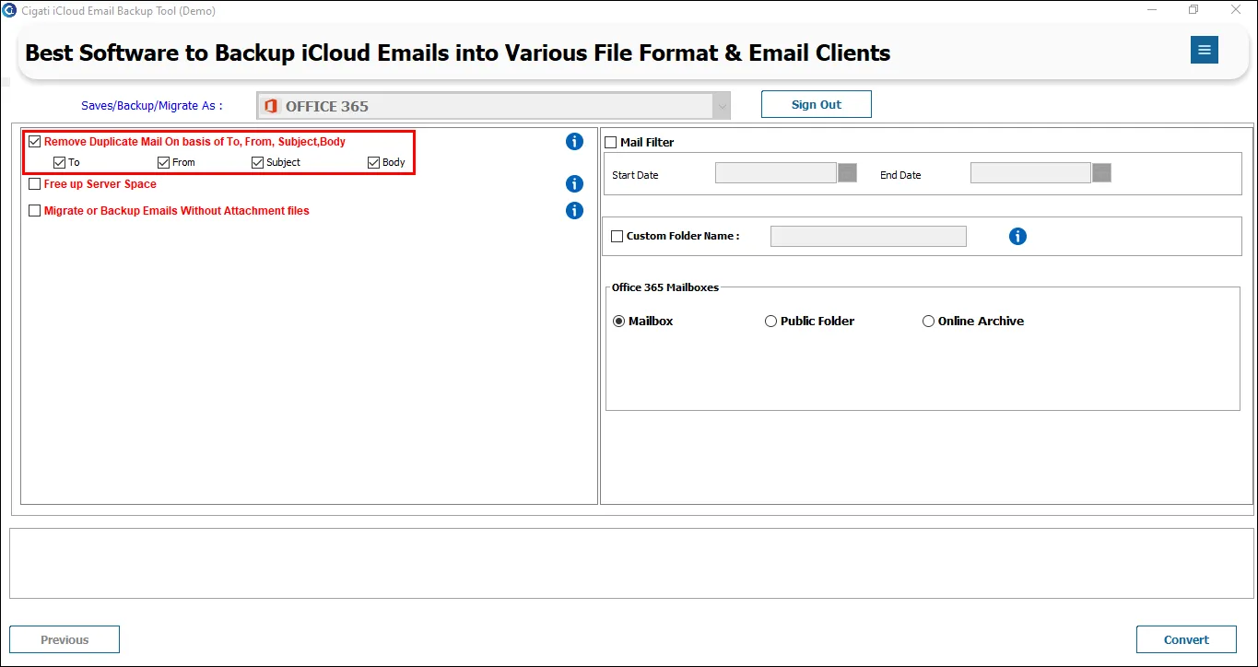Viewport: 1258px width, 667px height.
Task: Click info icon beside Custom Folder Name
Action: tap(1017, 237)
